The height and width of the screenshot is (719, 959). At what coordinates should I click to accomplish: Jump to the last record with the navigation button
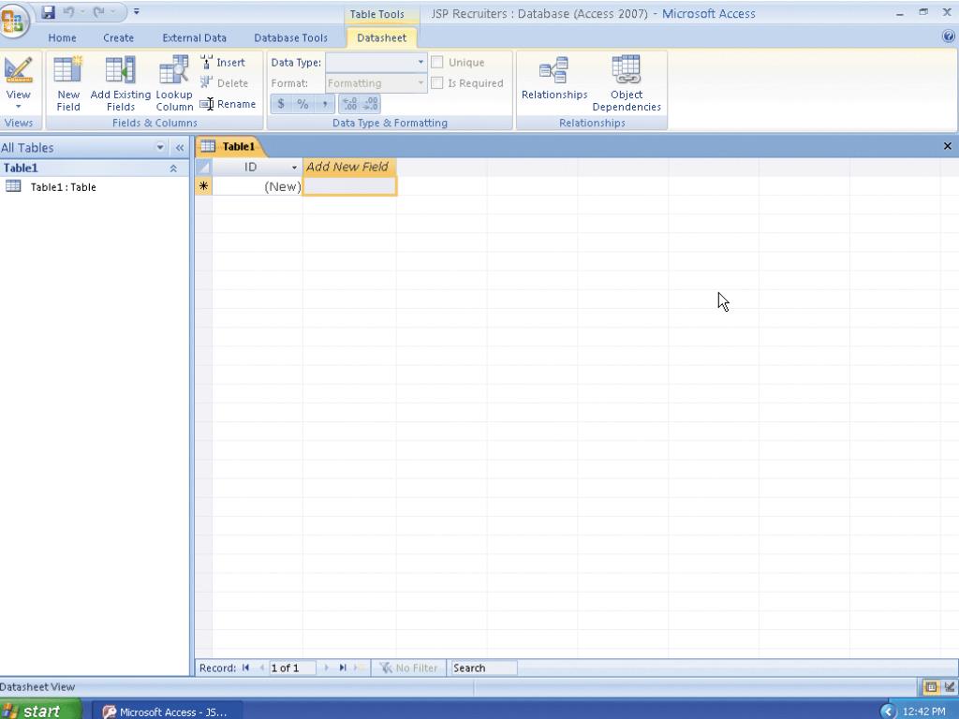pyautogui.click(x=343, y=668)
